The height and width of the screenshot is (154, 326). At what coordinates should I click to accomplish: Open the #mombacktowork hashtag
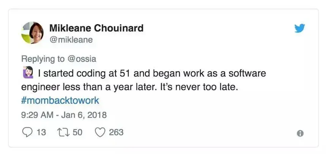tap(60, 100)
